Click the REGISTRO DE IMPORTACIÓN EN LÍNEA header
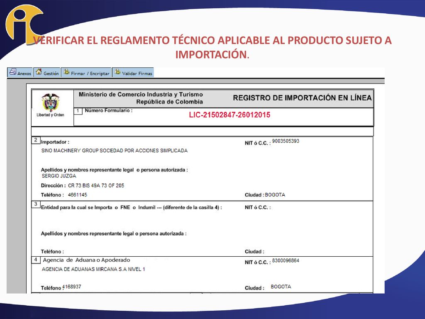425x319 pixels. tap(302, 98)
